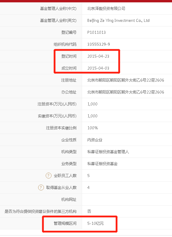Image resolution: width=172 pixels, height=237 pixels.
Task: Click the 注册资本实缴比例 label
Action: [61, 128]
